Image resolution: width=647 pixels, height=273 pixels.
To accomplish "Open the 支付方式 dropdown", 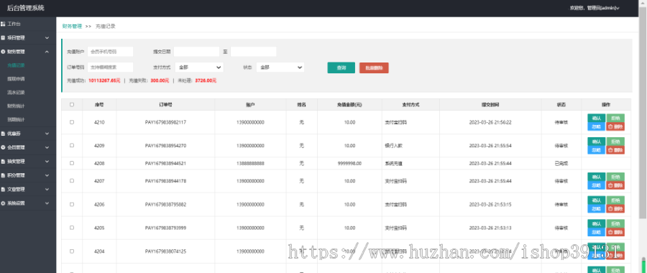I will 199,68.
